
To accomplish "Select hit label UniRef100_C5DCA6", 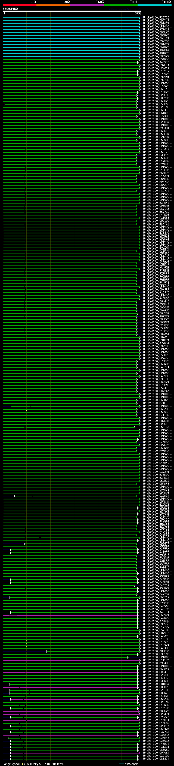I will [x=156, y=104].
